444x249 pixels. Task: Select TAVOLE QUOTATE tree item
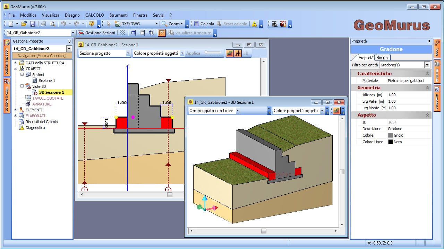pos(48,98)
